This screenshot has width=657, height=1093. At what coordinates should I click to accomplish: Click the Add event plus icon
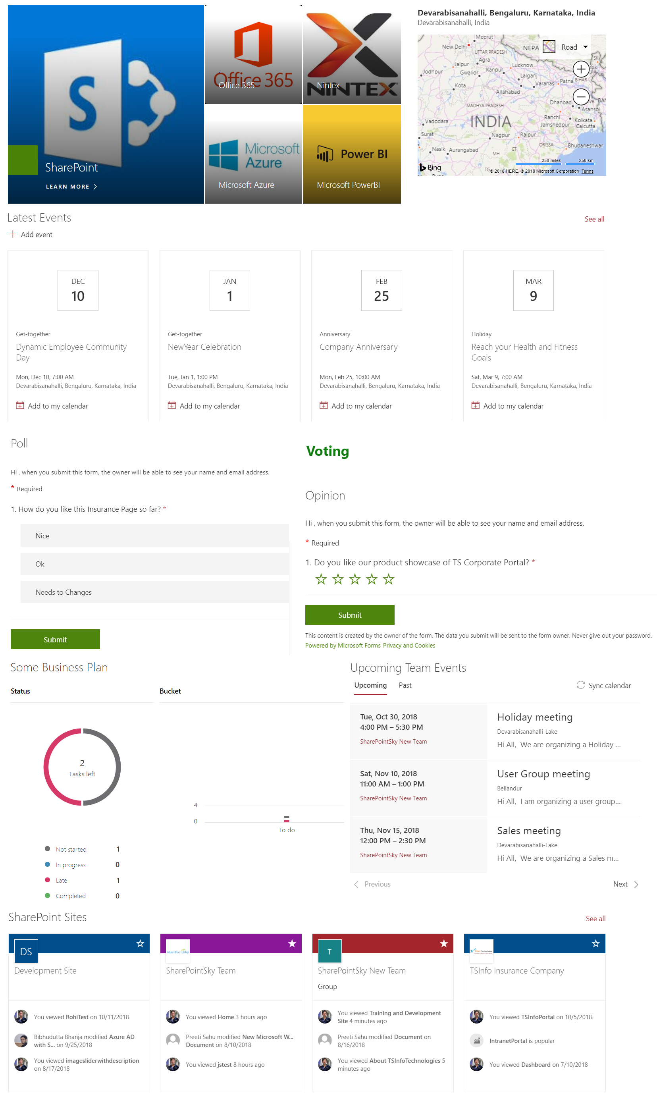point(13,234)
